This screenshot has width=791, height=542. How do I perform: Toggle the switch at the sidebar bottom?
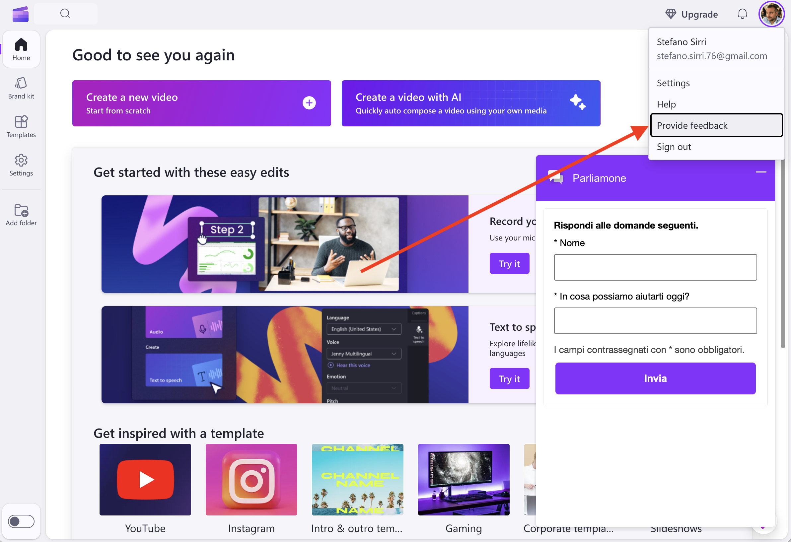(21, 521)
